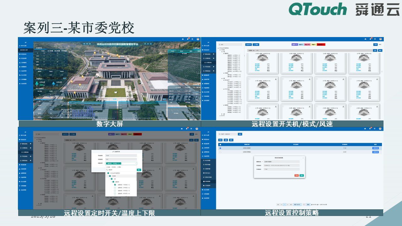Click the cloud icon in the bottom-left panel header
The image size is (402, 226).
tap(182, 129)
